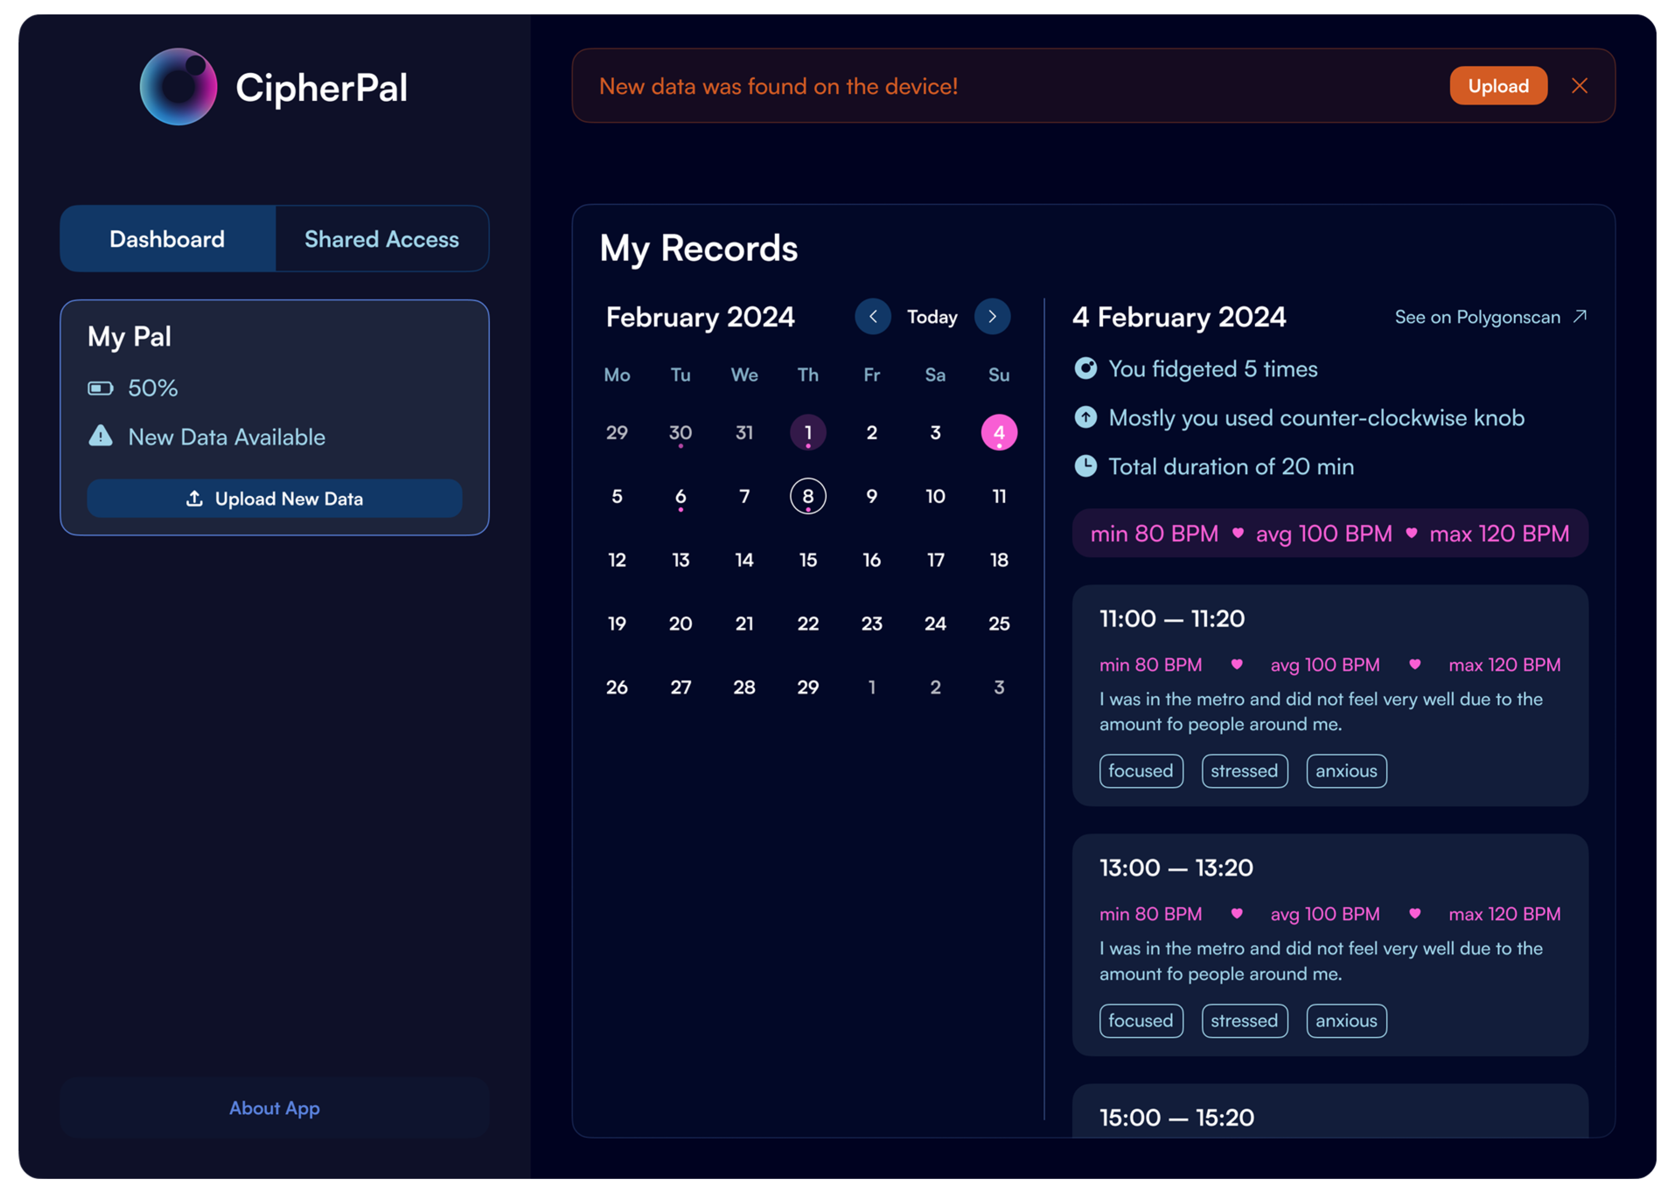
Task: Click the clock icon beside total duration
Action: 1085,466
